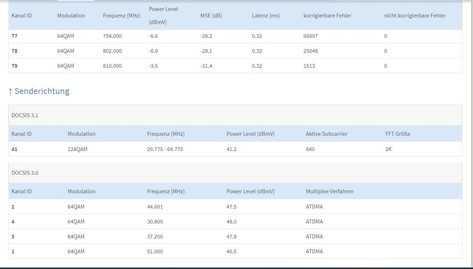Image resolution: width=473 pixels, height=269 pixels.
Task: Collapse the DOCSIS 3.1 section header
Action: [25, 115]
